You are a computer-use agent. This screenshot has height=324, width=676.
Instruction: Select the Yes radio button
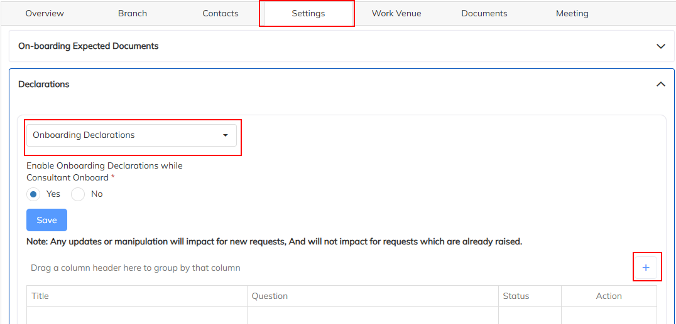click(34, 194)
